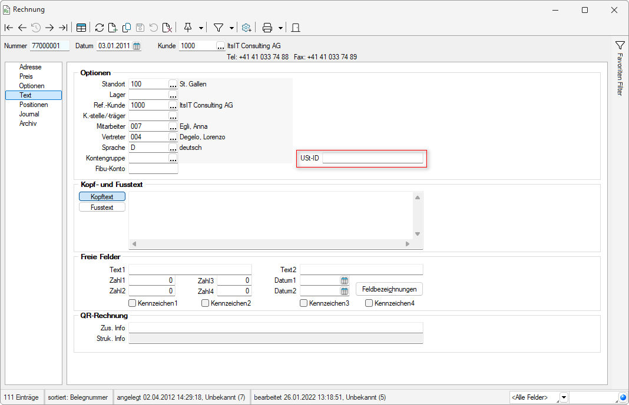Image resolution: width=629 pixels, height=405 pixels.
Task: Tick the Kennzeichen3 checkbox
Action: click(x=303, y=303)
